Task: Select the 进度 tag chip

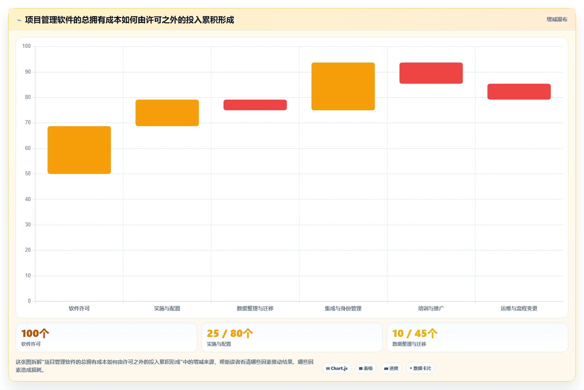Action: click(x=391, y=368)
